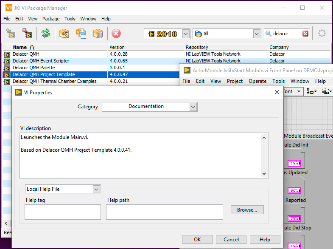Click the Install Package toolbar icon
The width and height of the screenshot is (333, 249).
10,34
